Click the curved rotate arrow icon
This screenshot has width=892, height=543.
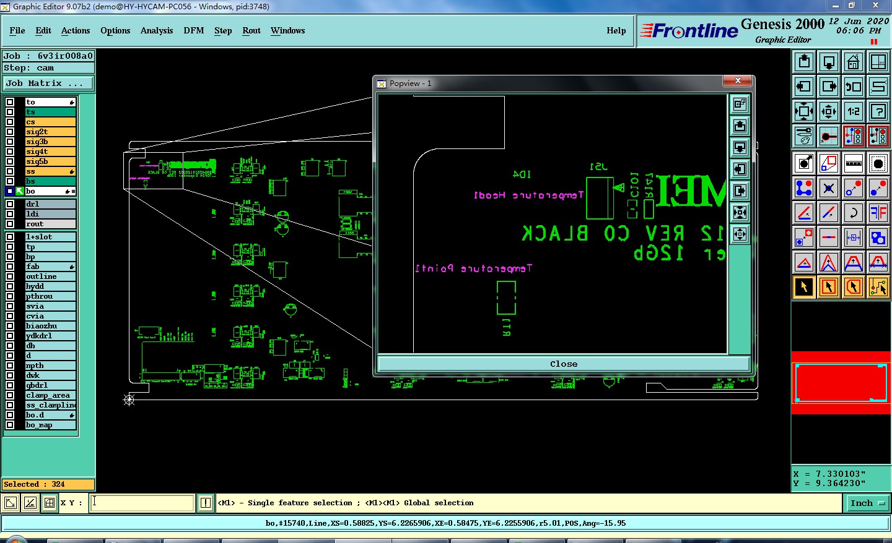click(854, 213)
